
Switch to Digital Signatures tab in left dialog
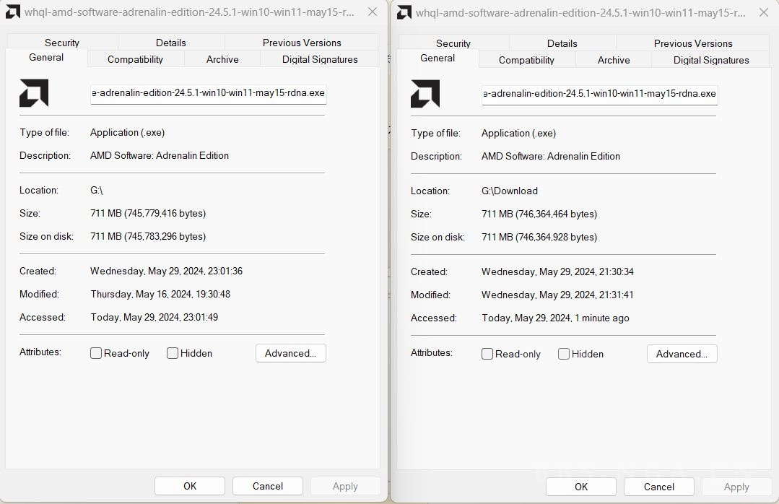click(320, 59)
